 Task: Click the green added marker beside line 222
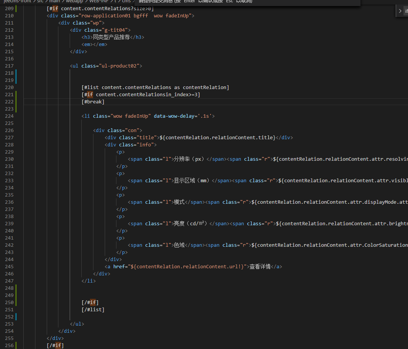pos(16,102)
